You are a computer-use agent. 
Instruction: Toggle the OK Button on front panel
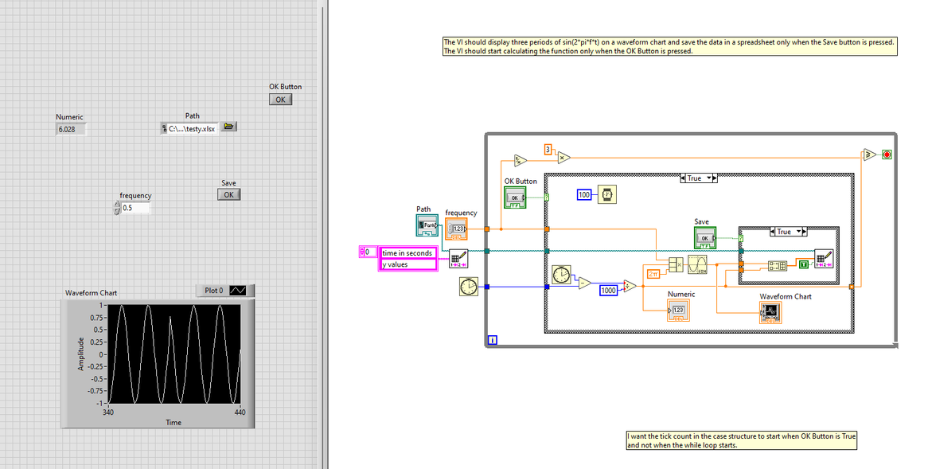click(280, 100)
